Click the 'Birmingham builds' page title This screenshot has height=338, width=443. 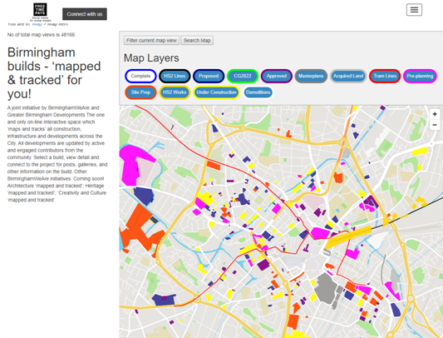click(x=54, y=73)
